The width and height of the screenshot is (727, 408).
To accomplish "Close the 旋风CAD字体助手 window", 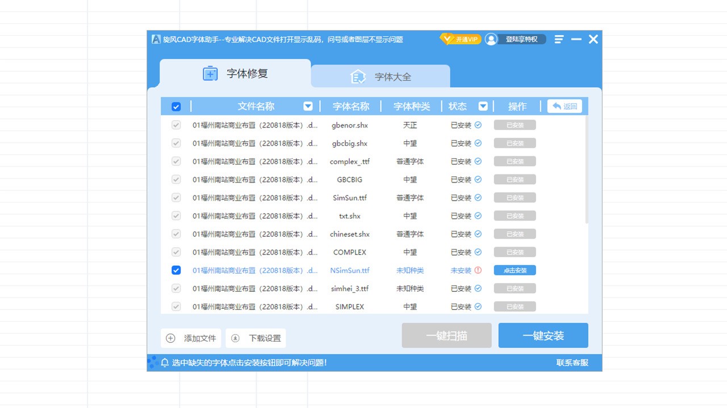I will click(x=594, y=39).
